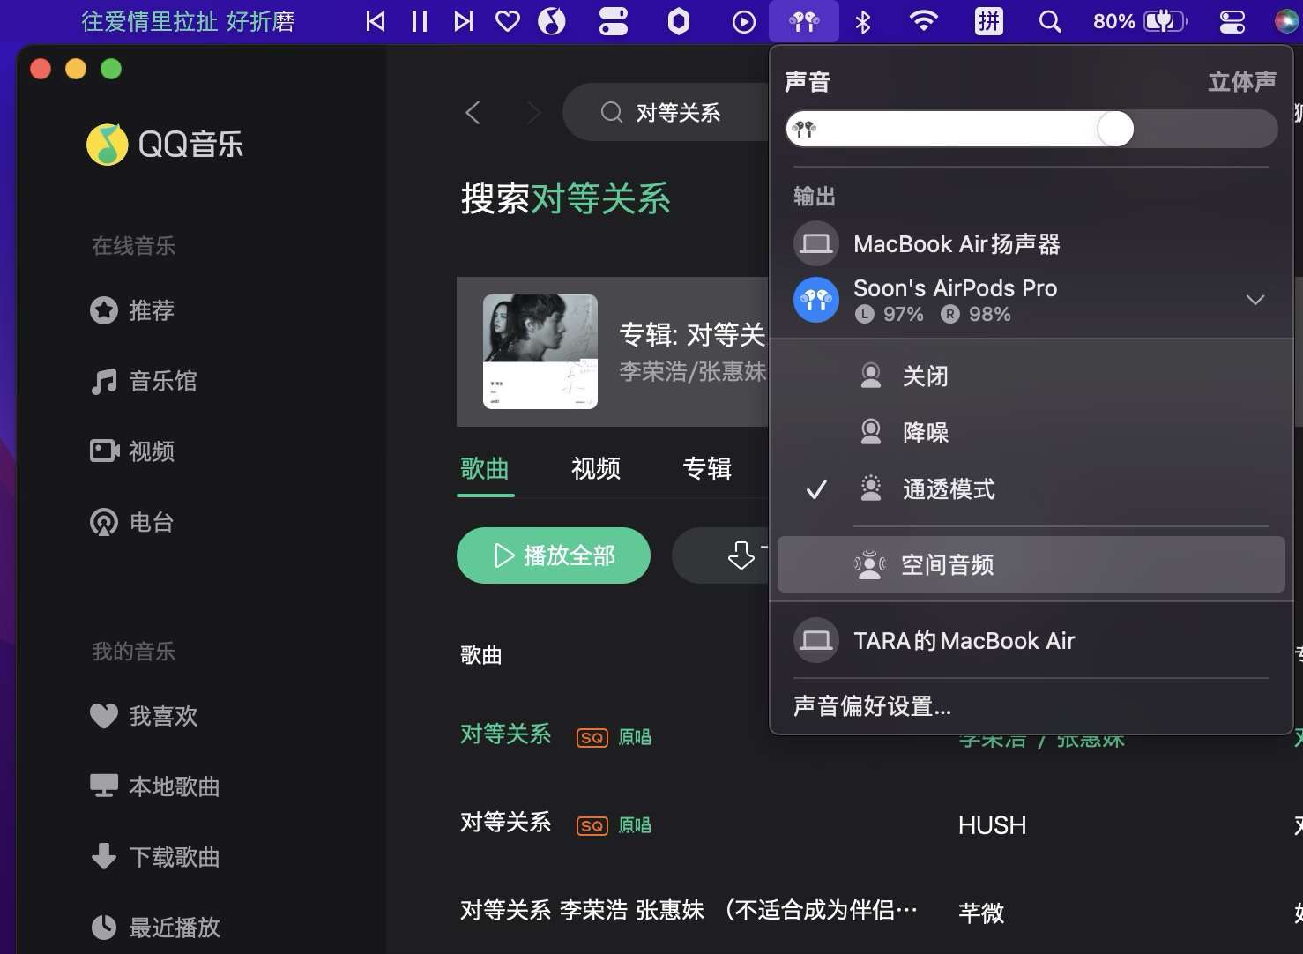Click the play-circle menu bar icon

[x=744, y=21]
